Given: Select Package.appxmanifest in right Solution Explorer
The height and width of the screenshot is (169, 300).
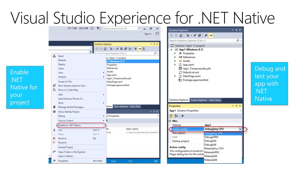Looking at the screenshot, I should (x=195, y=80).
